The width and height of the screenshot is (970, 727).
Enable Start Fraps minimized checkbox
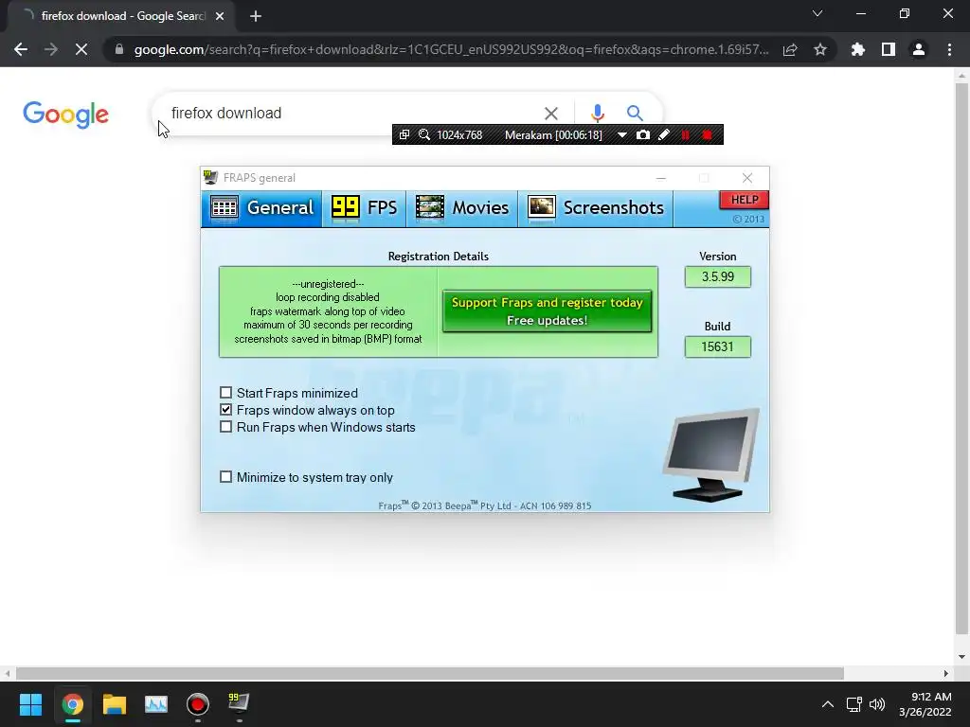tap(225, 393)
